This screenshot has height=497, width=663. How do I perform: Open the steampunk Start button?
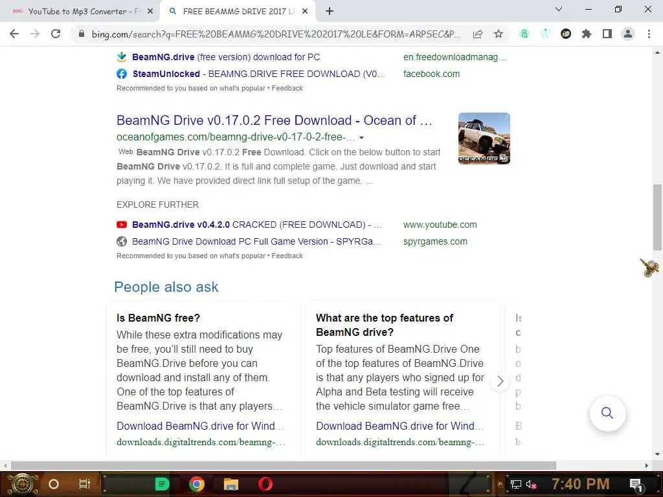[22, 484]
